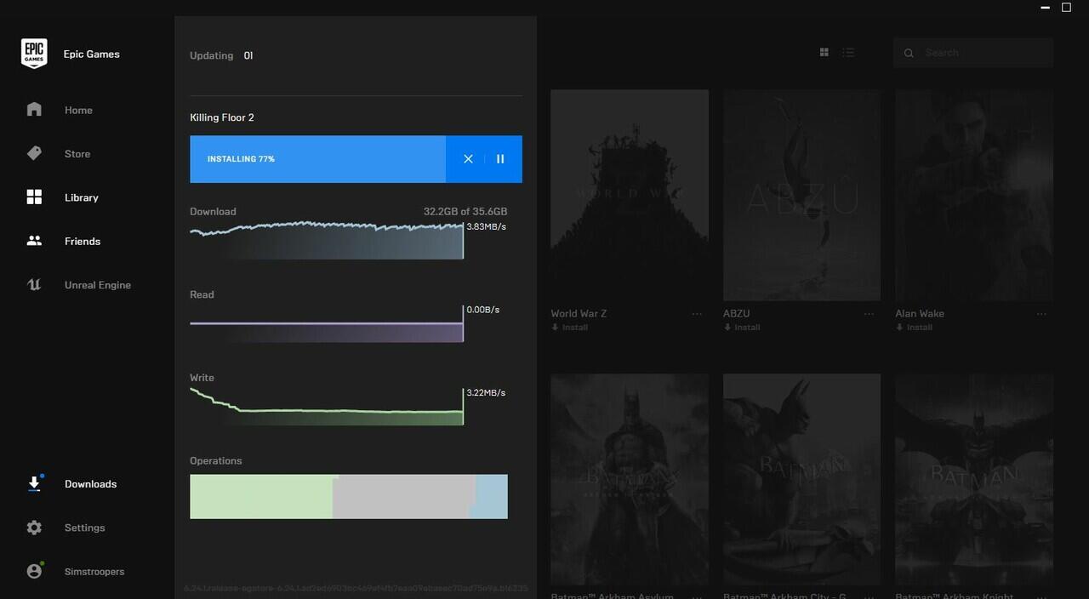Open the Settings gear icon
Viewport: 1089px width, 599px height.
34,528
